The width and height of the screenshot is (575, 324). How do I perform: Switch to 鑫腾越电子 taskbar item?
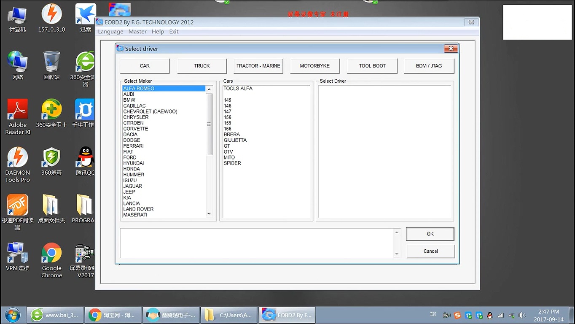point(170,315)
